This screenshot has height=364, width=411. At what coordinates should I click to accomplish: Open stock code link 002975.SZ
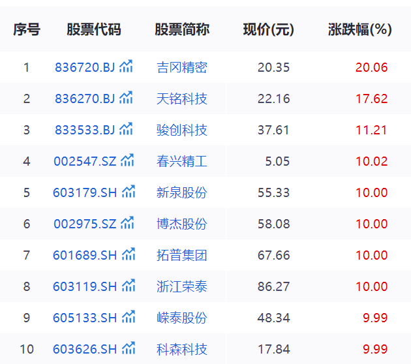pos(85,224)
